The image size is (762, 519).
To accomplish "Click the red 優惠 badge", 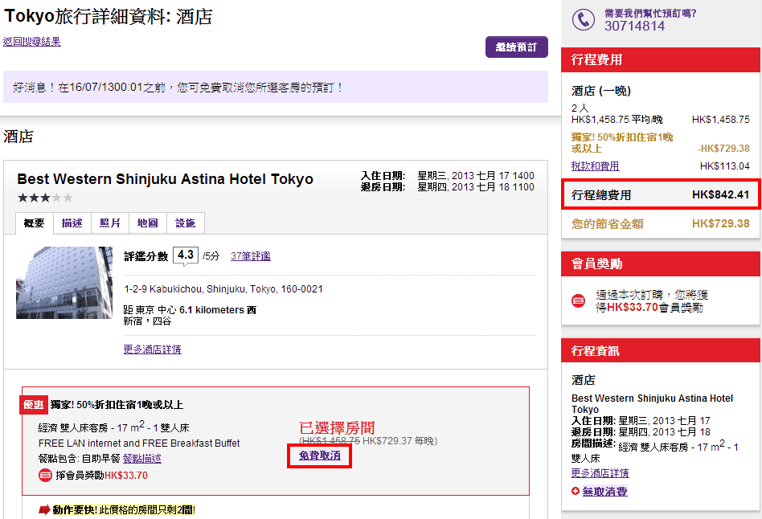I will point(34,405).
